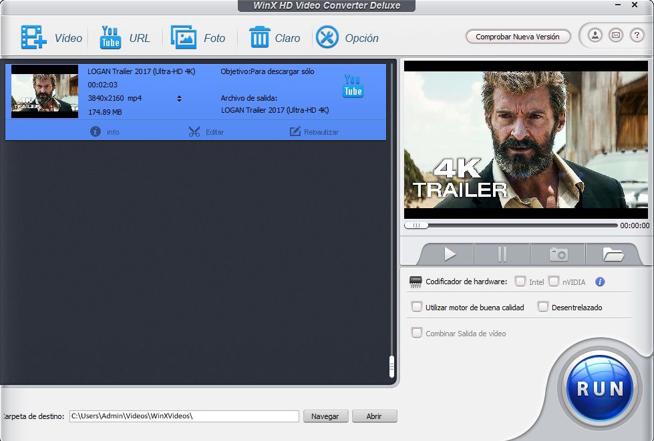The image size is (654, 441).
Task: Toggle Utilizar motor de buena calidad
Action: [417, 307]
